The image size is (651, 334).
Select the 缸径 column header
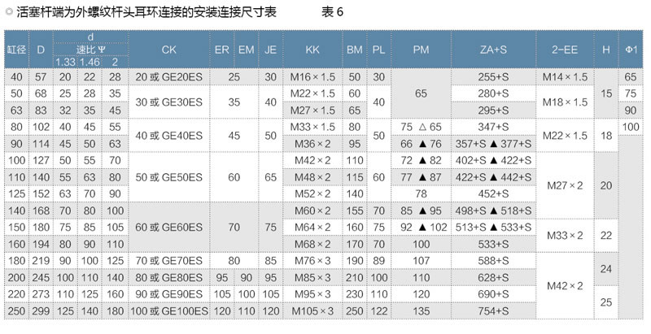15,50
